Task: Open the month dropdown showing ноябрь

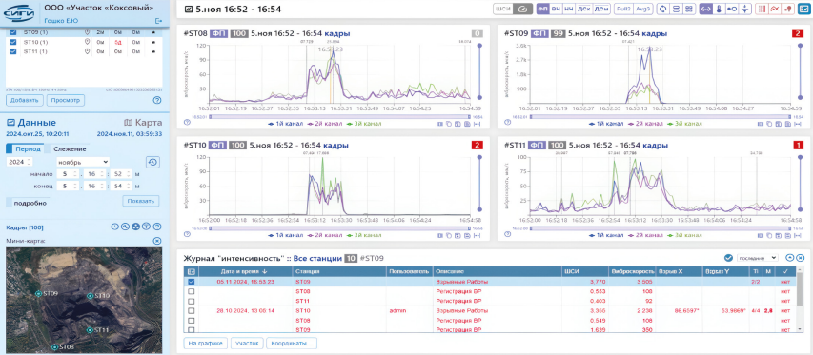Action: tap(84, 162)
